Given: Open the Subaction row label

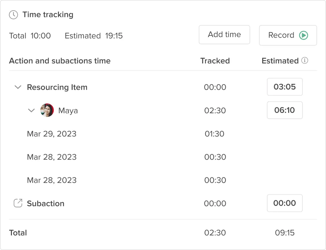Looking at the screenshot, I should point(46,203).
